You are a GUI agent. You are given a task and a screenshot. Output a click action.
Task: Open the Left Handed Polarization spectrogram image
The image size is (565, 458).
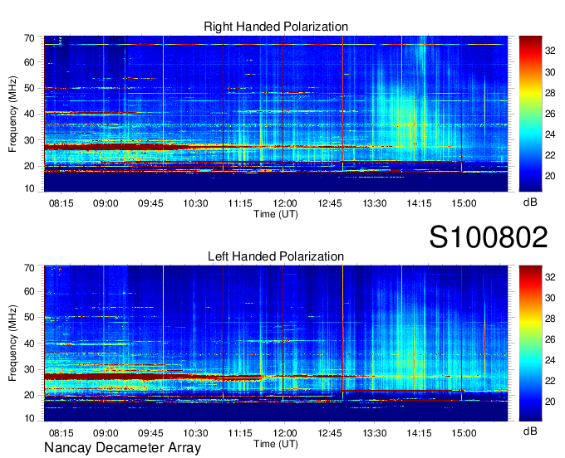pyautogui.click(x=276, y=343)
